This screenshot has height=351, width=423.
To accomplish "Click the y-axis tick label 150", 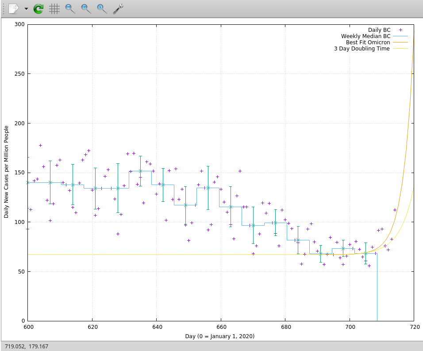I will [x=19, y=173].
